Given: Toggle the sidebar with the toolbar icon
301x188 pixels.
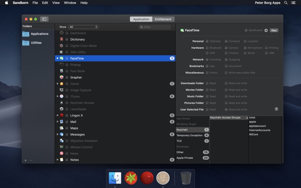Looking at the screenshot, I should click(44, 19).
